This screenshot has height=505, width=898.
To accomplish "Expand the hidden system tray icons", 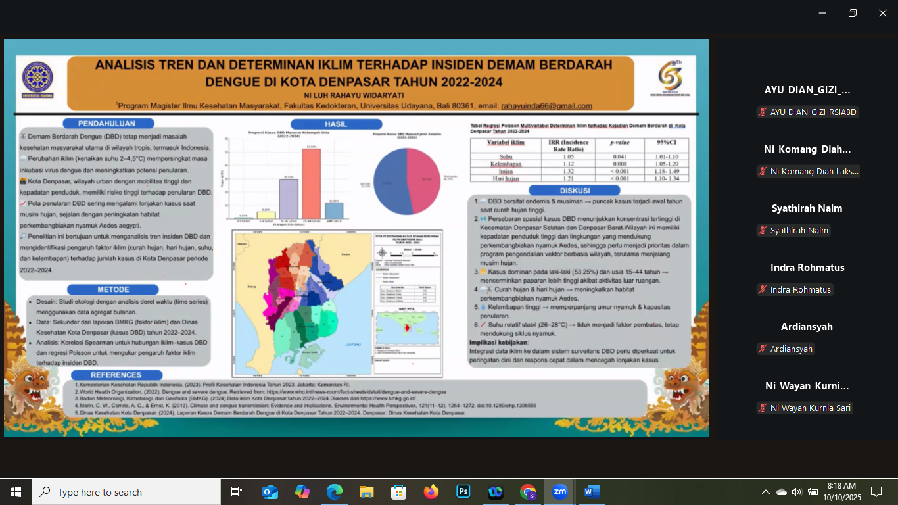I will click(765, 492).
